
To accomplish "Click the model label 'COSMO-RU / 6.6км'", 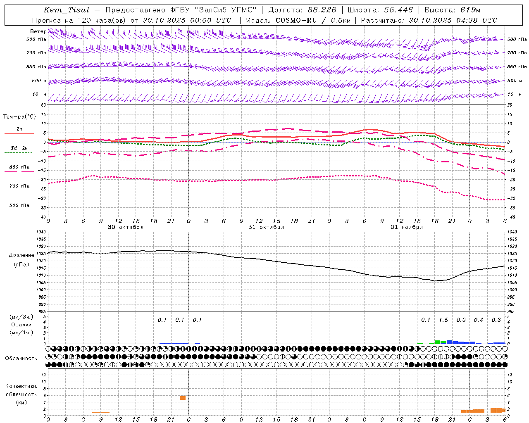I will pos(313,20).
